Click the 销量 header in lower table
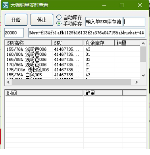 point(103,93)
